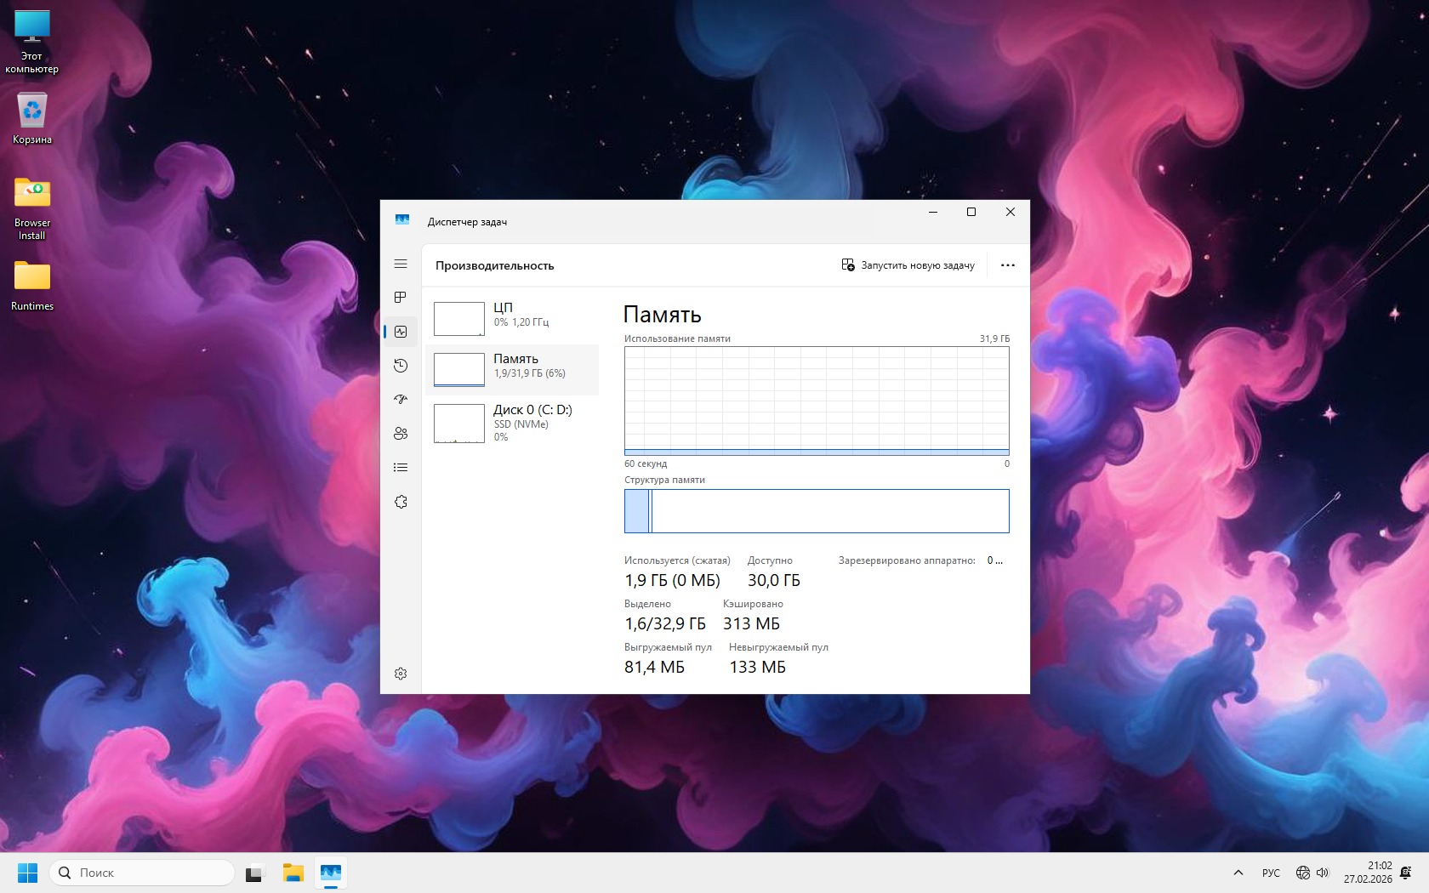1429x893 pixels.
Task: Open File Explorer from the taskbar
Action: [x=293, y=873]
